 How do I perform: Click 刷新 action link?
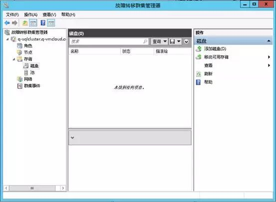[x=208, y=74]
